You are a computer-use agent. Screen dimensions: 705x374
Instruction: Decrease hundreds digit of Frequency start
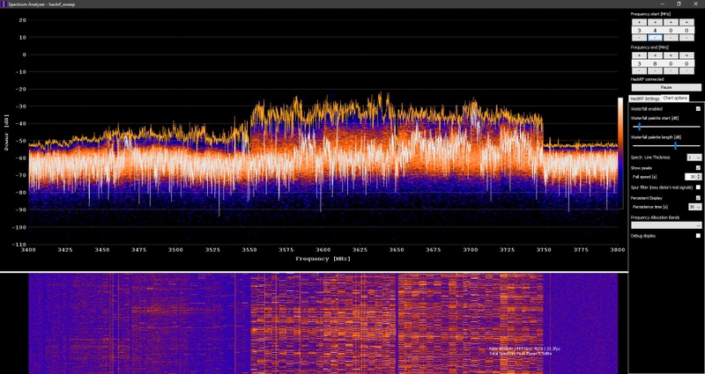[655, 38]
